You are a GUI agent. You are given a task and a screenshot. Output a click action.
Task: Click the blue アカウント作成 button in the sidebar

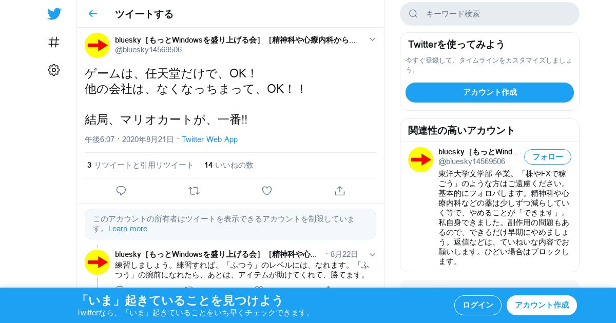(x=490, y=92)
